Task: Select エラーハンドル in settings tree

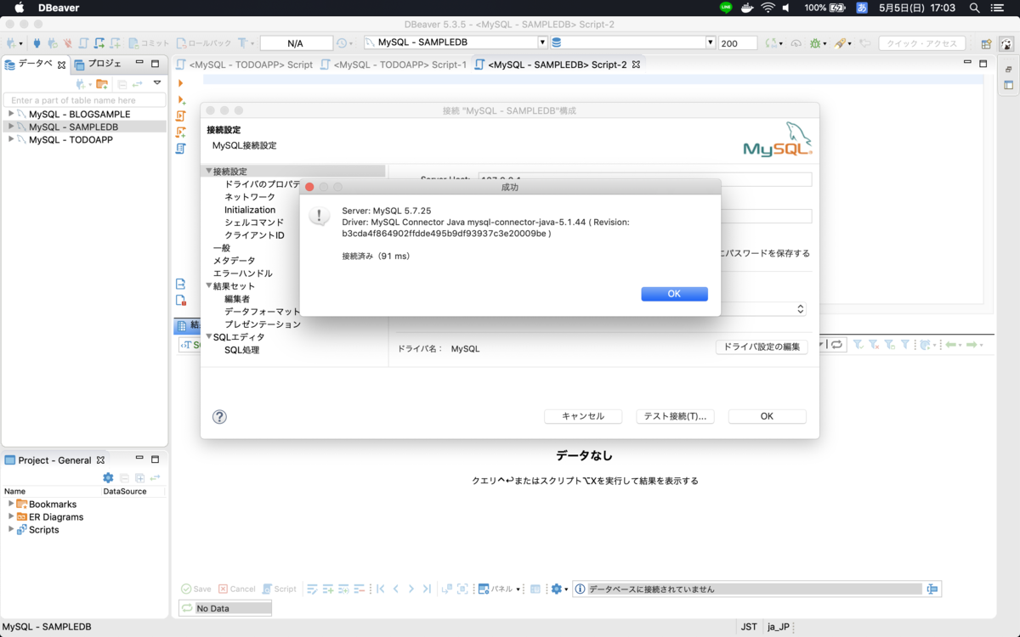Action: (x=242, y=273)
